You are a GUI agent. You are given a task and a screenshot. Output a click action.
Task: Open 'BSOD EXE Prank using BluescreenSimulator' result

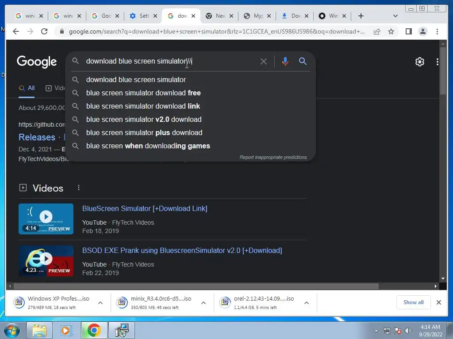(x=182, y=250)
